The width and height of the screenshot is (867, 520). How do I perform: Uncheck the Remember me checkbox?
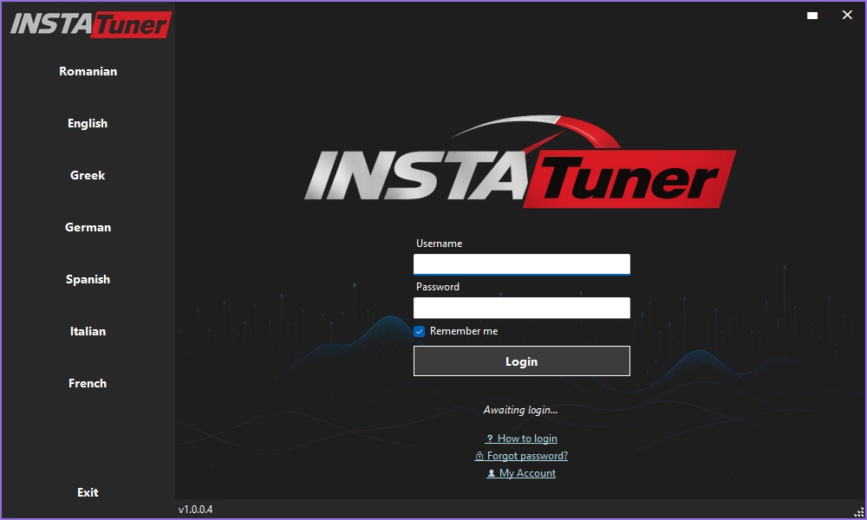click(x=419, y=331)
